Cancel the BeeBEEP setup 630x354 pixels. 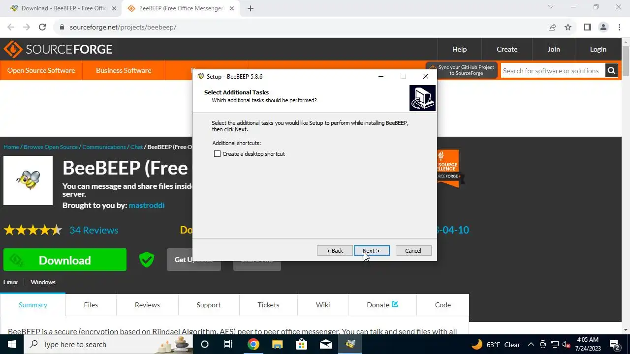tap(413, 251)
